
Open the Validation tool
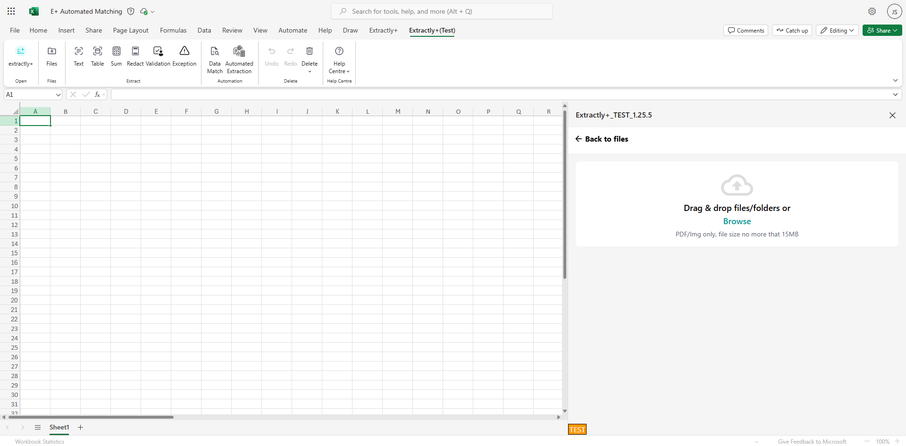click(x=158, y=56)
